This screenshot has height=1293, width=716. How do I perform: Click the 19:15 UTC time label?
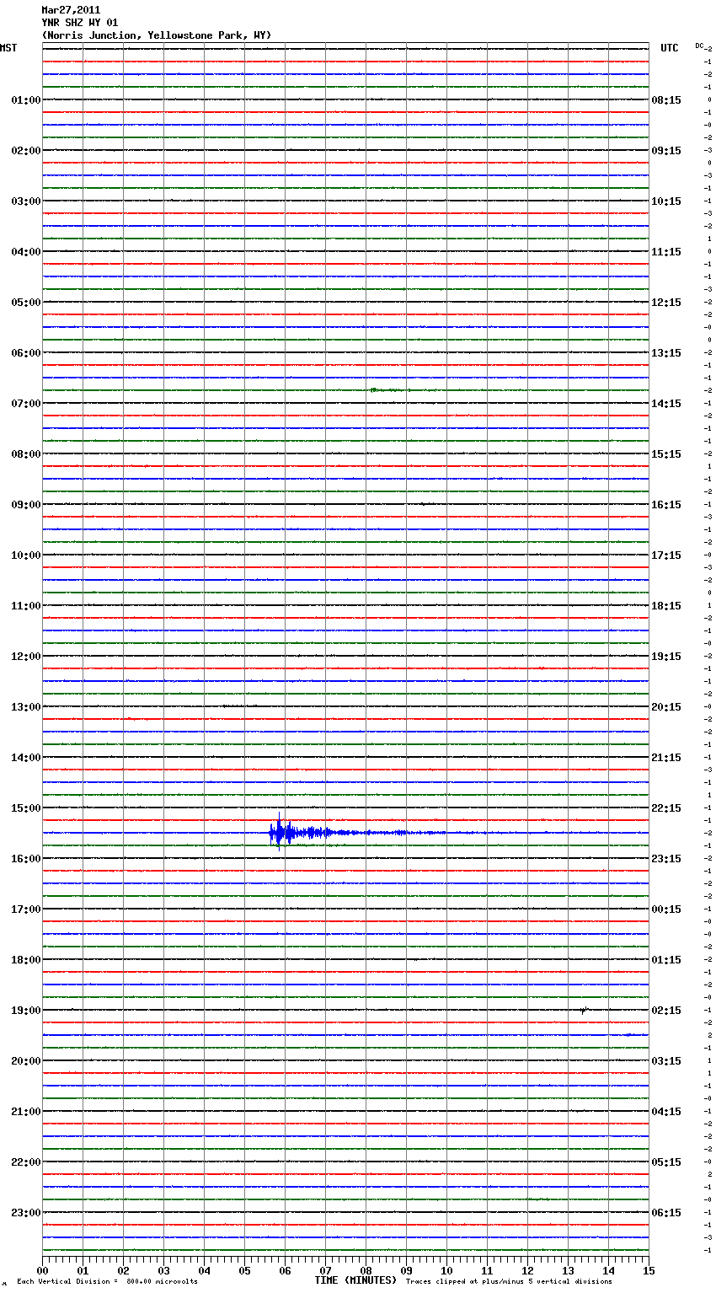[666, 657]
